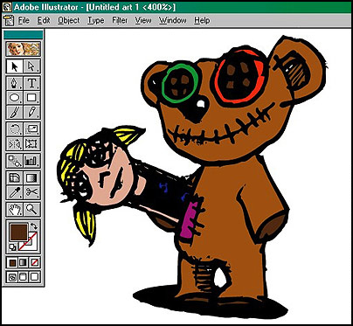Select the Ellipse tool
Image resolution: width=353 pixels, height=326 pixels.
[15, 97]
